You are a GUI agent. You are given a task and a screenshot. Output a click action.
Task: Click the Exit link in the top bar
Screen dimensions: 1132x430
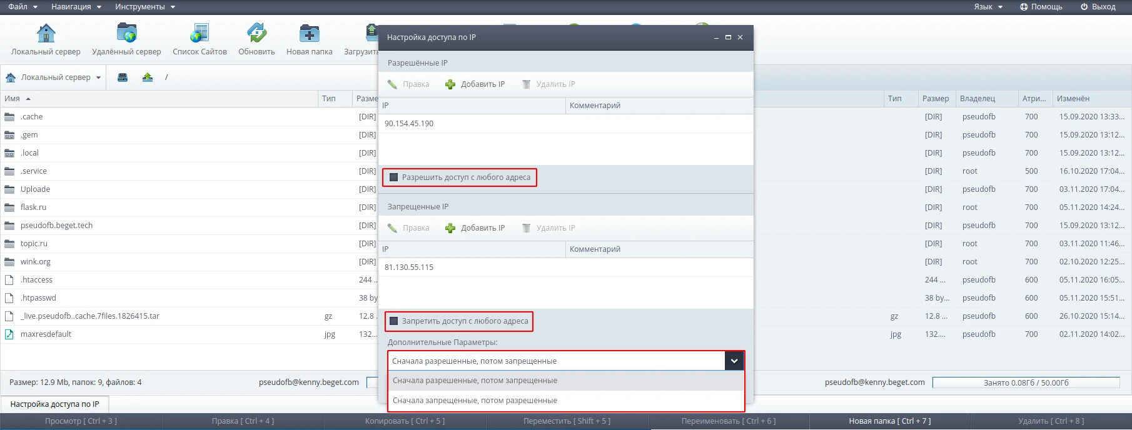[x=1098, y=7]
